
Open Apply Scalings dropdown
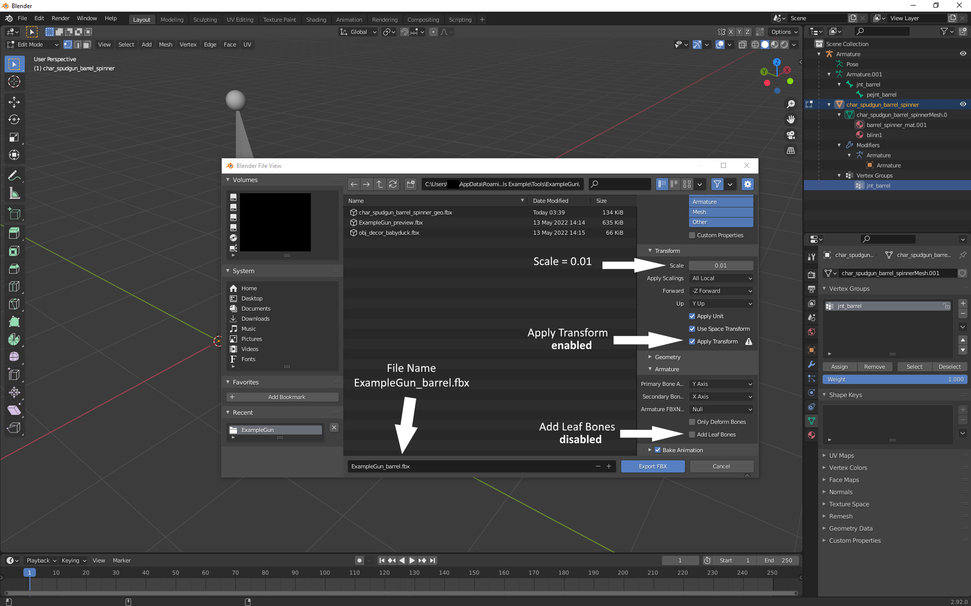721,278
